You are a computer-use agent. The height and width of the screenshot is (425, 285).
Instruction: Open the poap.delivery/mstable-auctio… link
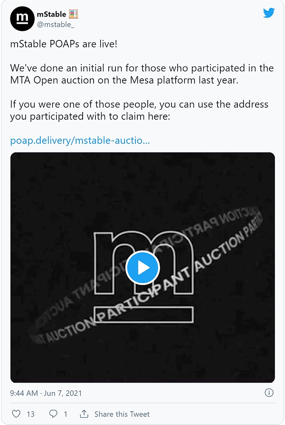(x=80, y=141)
